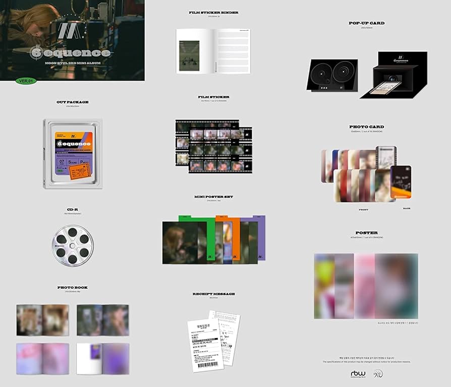Click the PHOTO CARD heading
451x387 pixels.
366,126
